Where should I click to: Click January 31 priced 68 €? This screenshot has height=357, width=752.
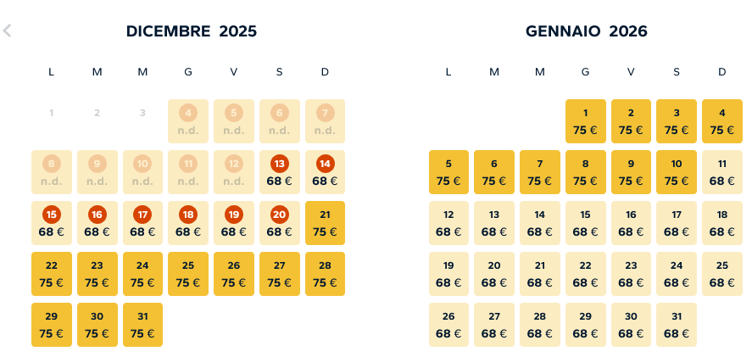point(677,325)
